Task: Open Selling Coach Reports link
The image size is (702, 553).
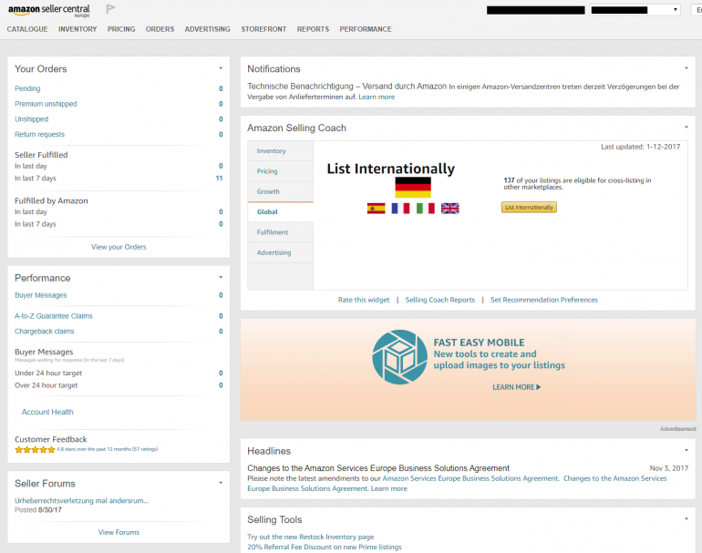Action: coord(440,300)
